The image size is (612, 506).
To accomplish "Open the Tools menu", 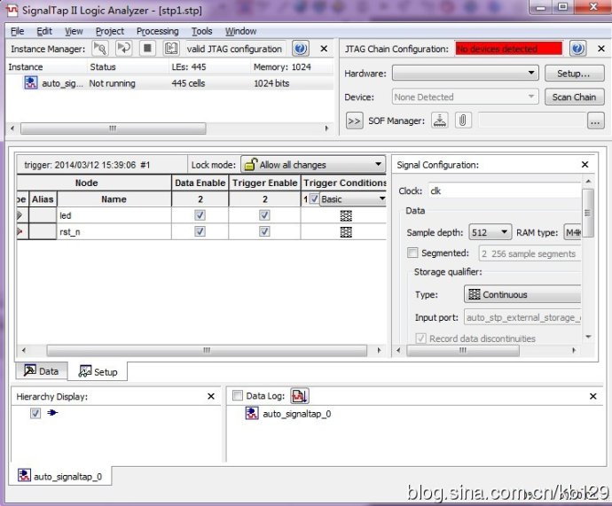I will click(202, 31).
